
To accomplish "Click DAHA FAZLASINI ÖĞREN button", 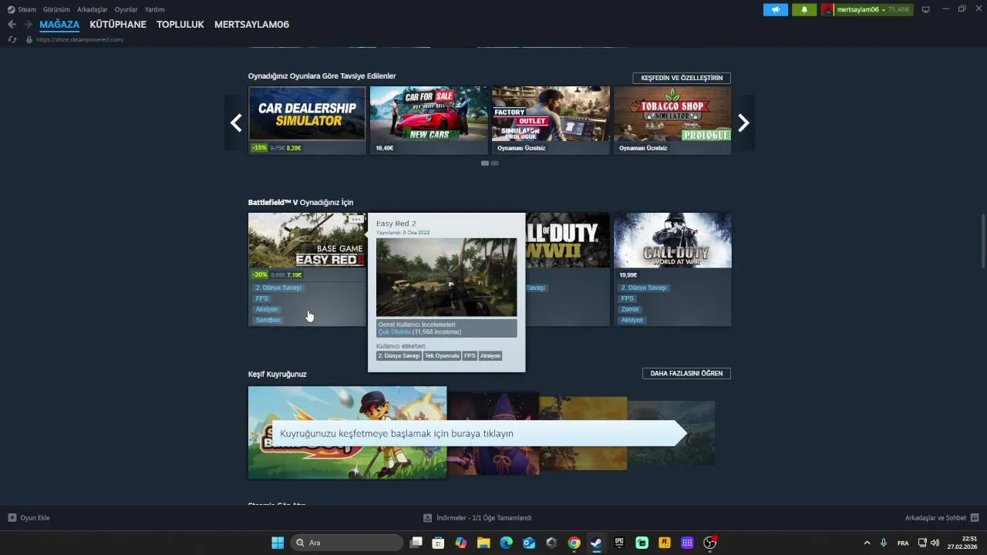I will 686,373.
